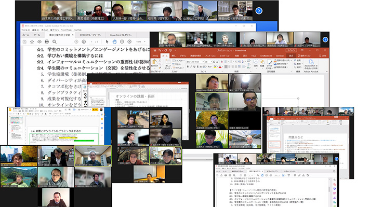This screenshot has height=207, width=369.
Task: Go to next page in the top-left Acrobat window
Action: 84,42
